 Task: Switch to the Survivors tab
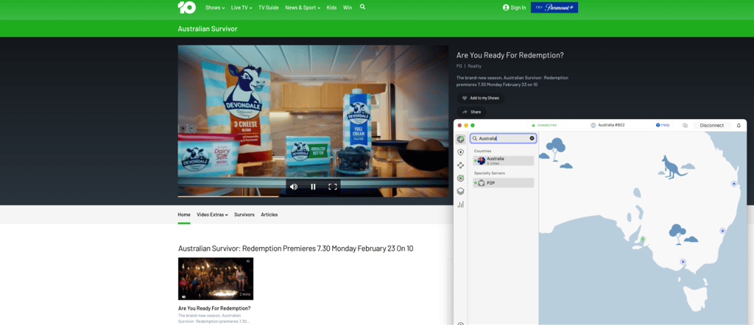tap(244, 215)
